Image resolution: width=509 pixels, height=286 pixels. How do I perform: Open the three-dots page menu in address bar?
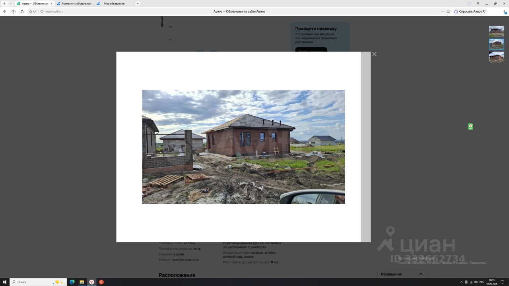[x=443, y=12]
